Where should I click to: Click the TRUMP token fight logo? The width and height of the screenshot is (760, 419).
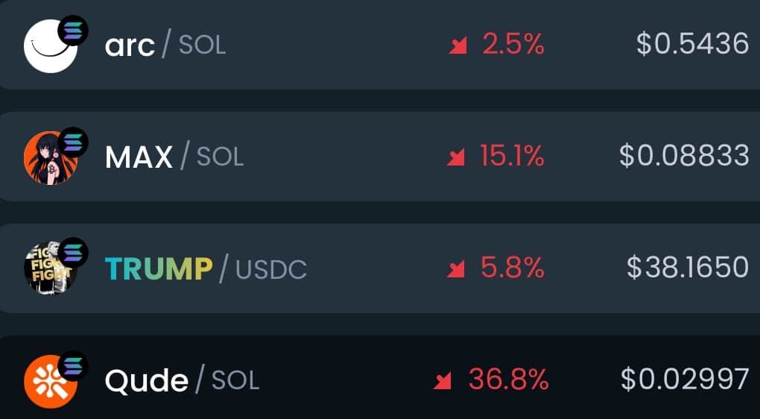coord(48,270)
